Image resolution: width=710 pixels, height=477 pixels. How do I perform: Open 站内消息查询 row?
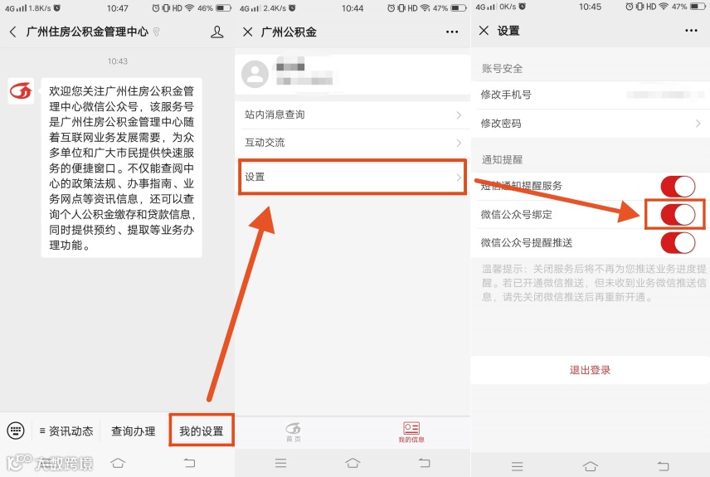tap(353, 114)
